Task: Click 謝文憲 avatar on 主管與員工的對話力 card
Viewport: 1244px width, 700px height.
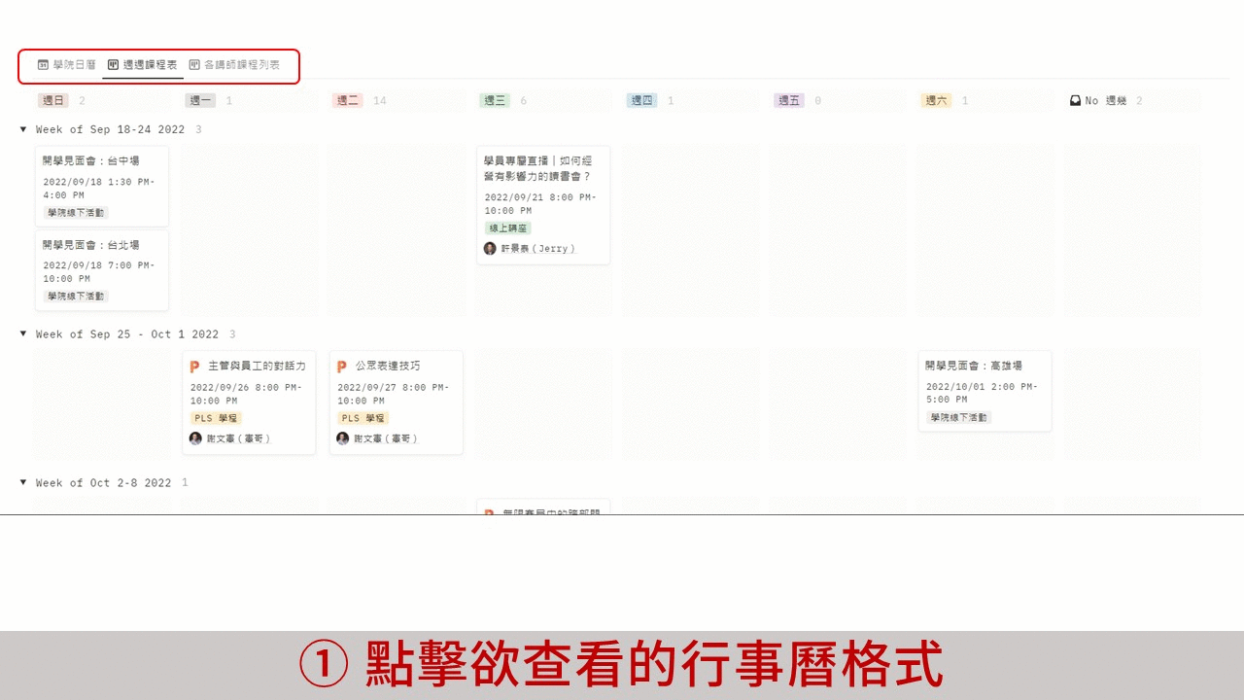Action: (195, 438)
